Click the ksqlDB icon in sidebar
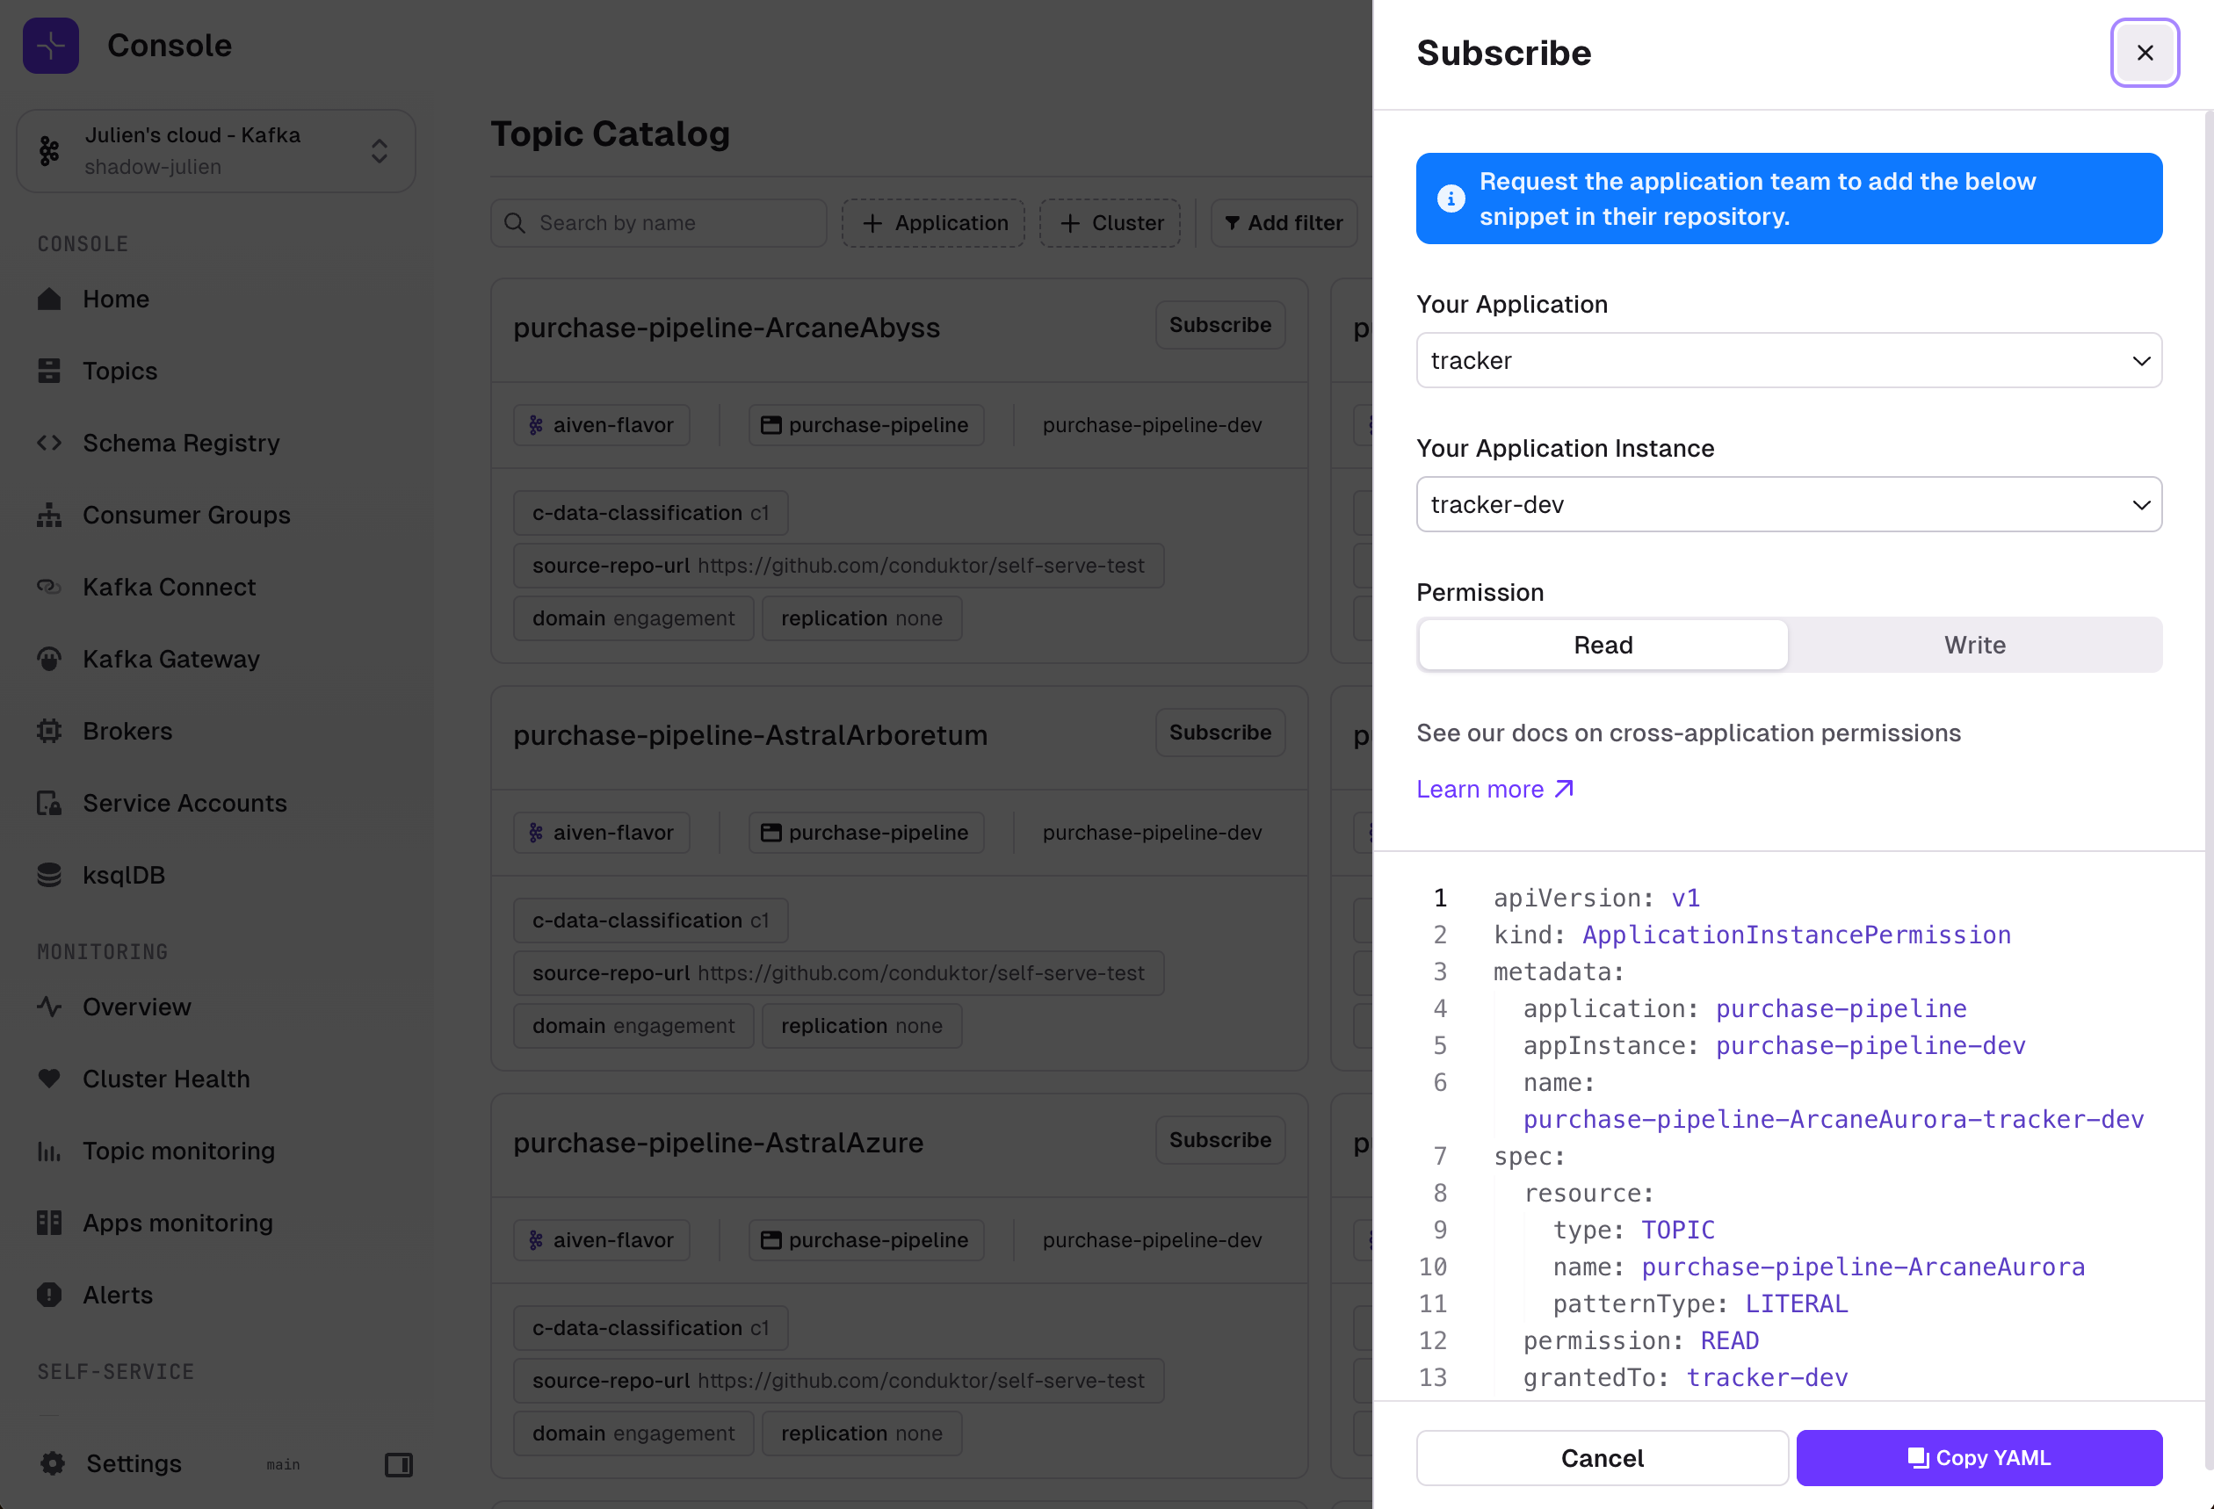The width and height of the screenshot is (2214, 1509). coord(50,875)
